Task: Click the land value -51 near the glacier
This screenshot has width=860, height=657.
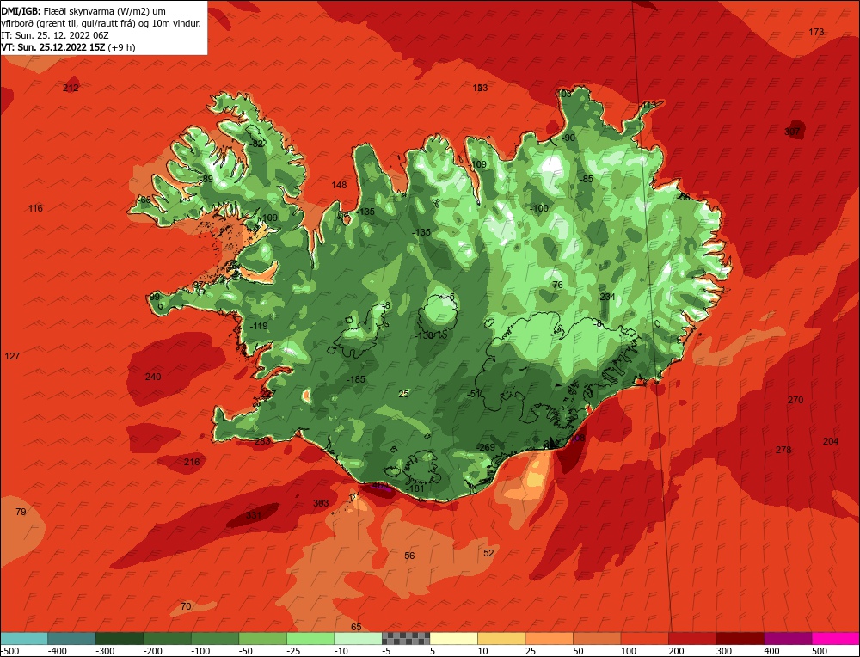Action: 474,394
